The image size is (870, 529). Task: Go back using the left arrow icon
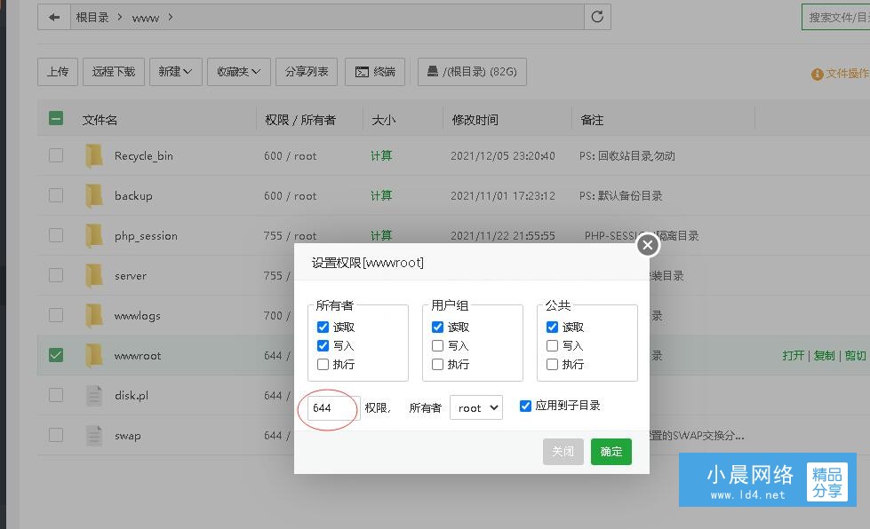[54, 17]
